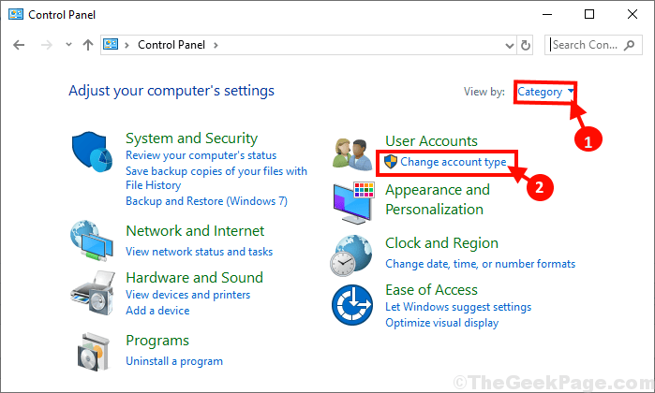Go up one level with the up arrow

[x=88, y=45]
